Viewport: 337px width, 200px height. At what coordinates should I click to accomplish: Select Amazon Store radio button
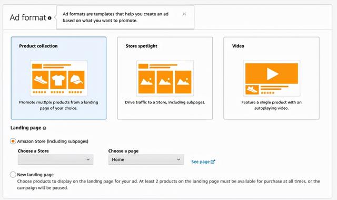pos(13,141)
